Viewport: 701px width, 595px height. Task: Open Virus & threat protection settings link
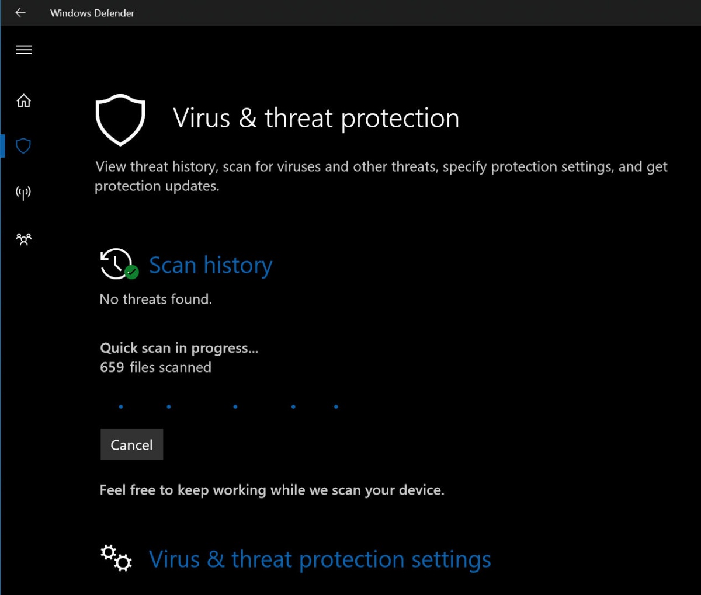[x=320, y=559]
